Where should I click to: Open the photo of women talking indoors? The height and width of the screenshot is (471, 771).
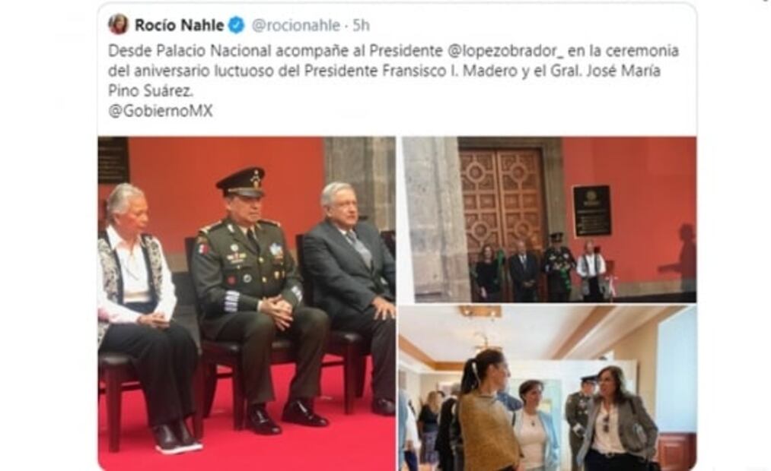547,388
